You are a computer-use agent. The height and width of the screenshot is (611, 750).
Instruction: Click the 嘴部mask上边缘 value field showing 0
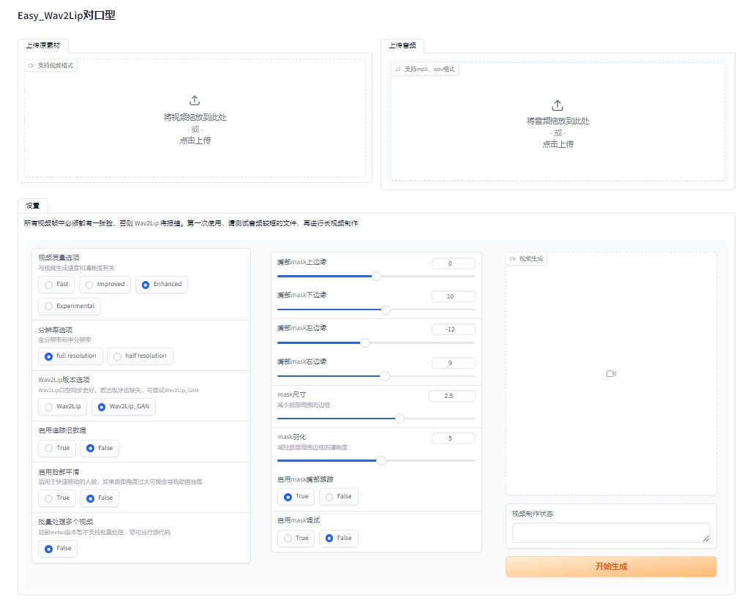[454, 263]
